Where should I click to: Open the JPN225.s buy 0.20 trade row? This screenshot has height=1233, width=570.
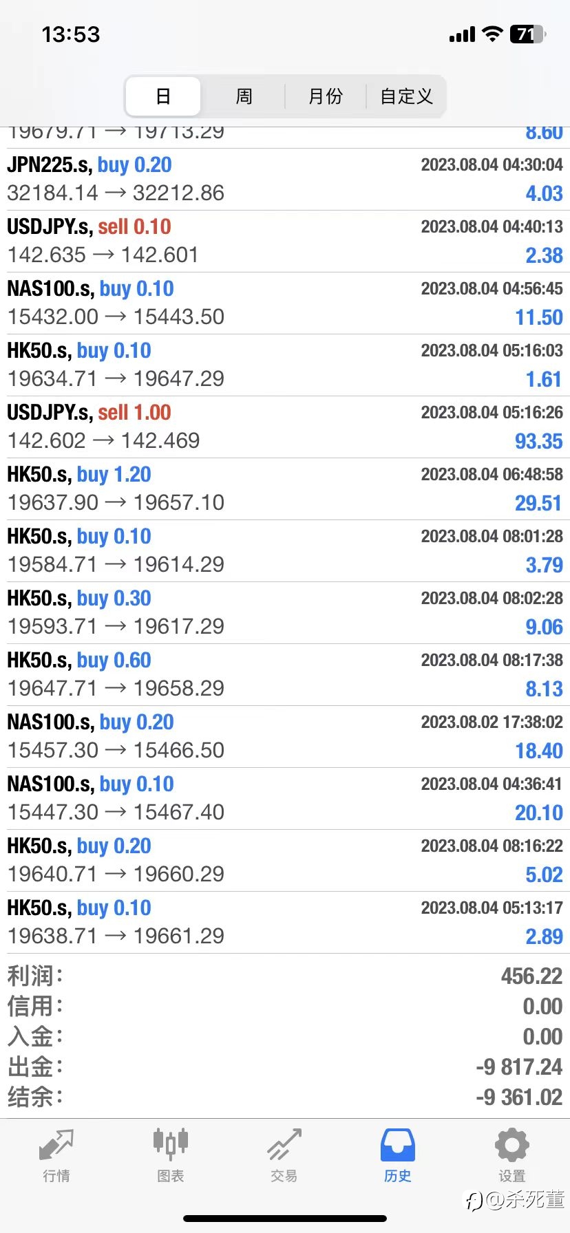[x=285, y=180]
